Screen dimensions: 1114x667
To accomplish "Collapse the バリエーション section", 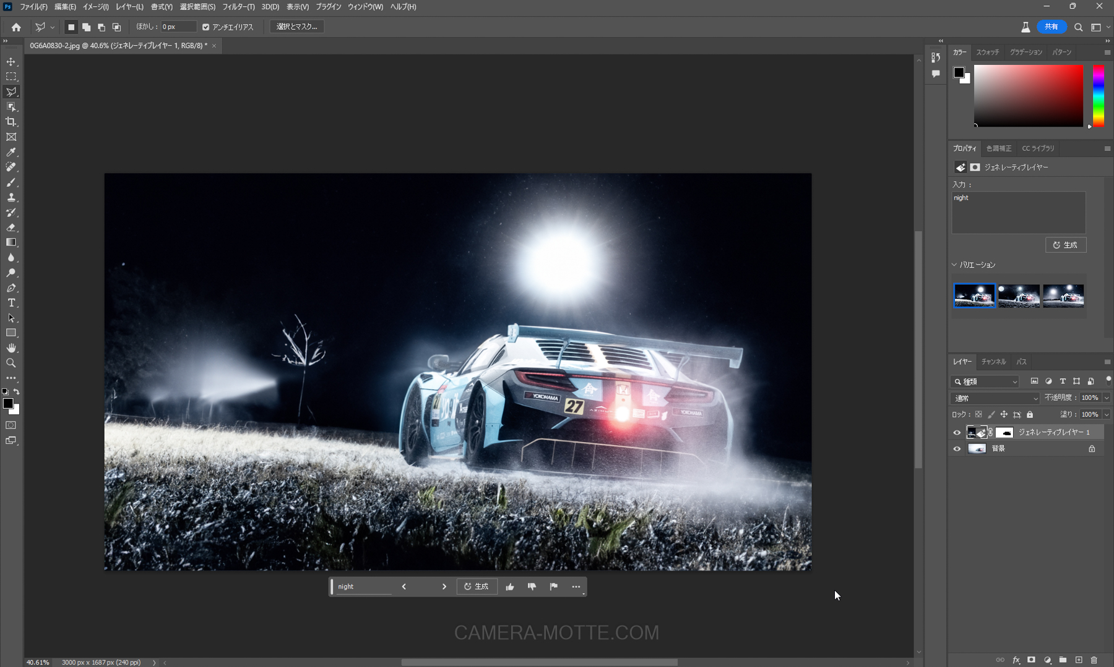I will [x=954, y=265].
